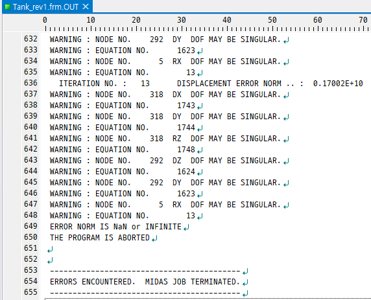The image size is (371, 300).
Task: Click line number 651 in gutter
Action: pos(30,248)
